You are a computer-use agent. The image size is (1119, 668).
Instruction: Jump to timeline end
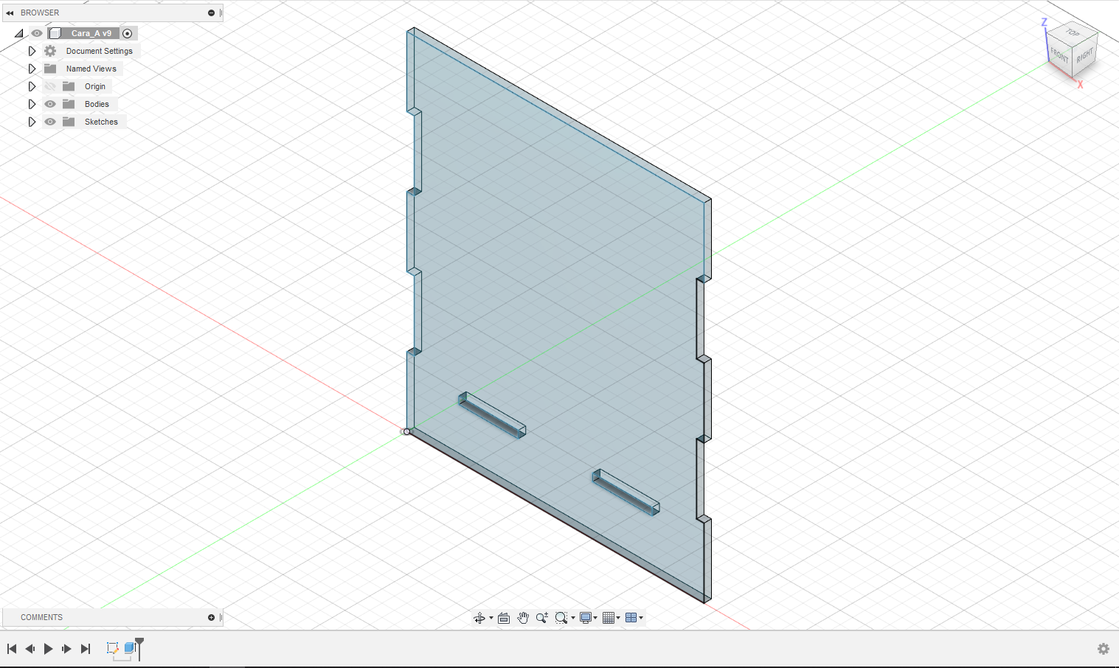tap(86, 649)
